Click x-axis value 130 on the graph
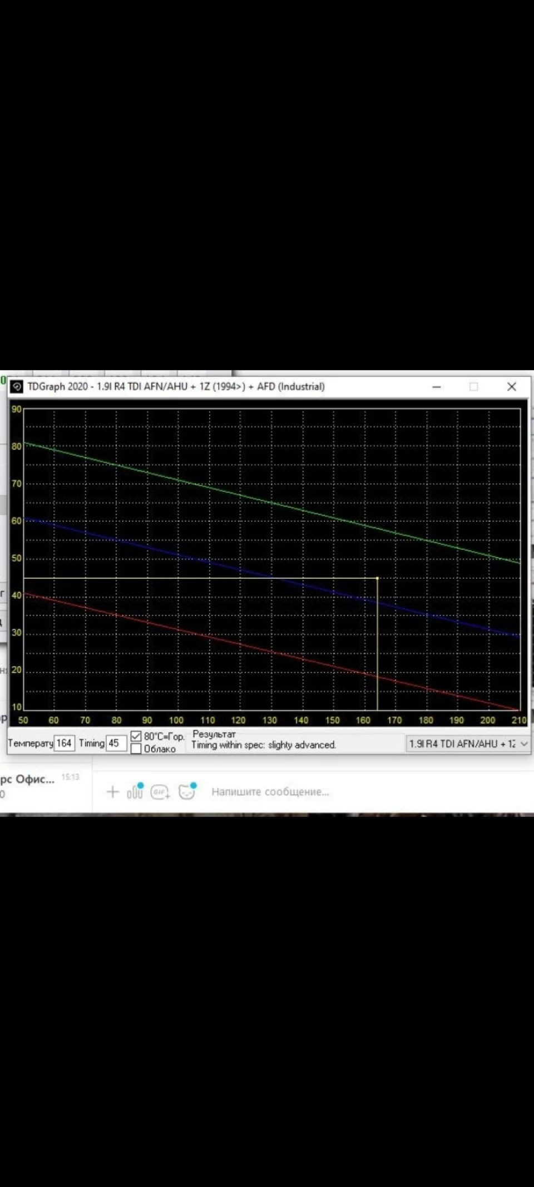534x1187 pixels. coord(270,720)
